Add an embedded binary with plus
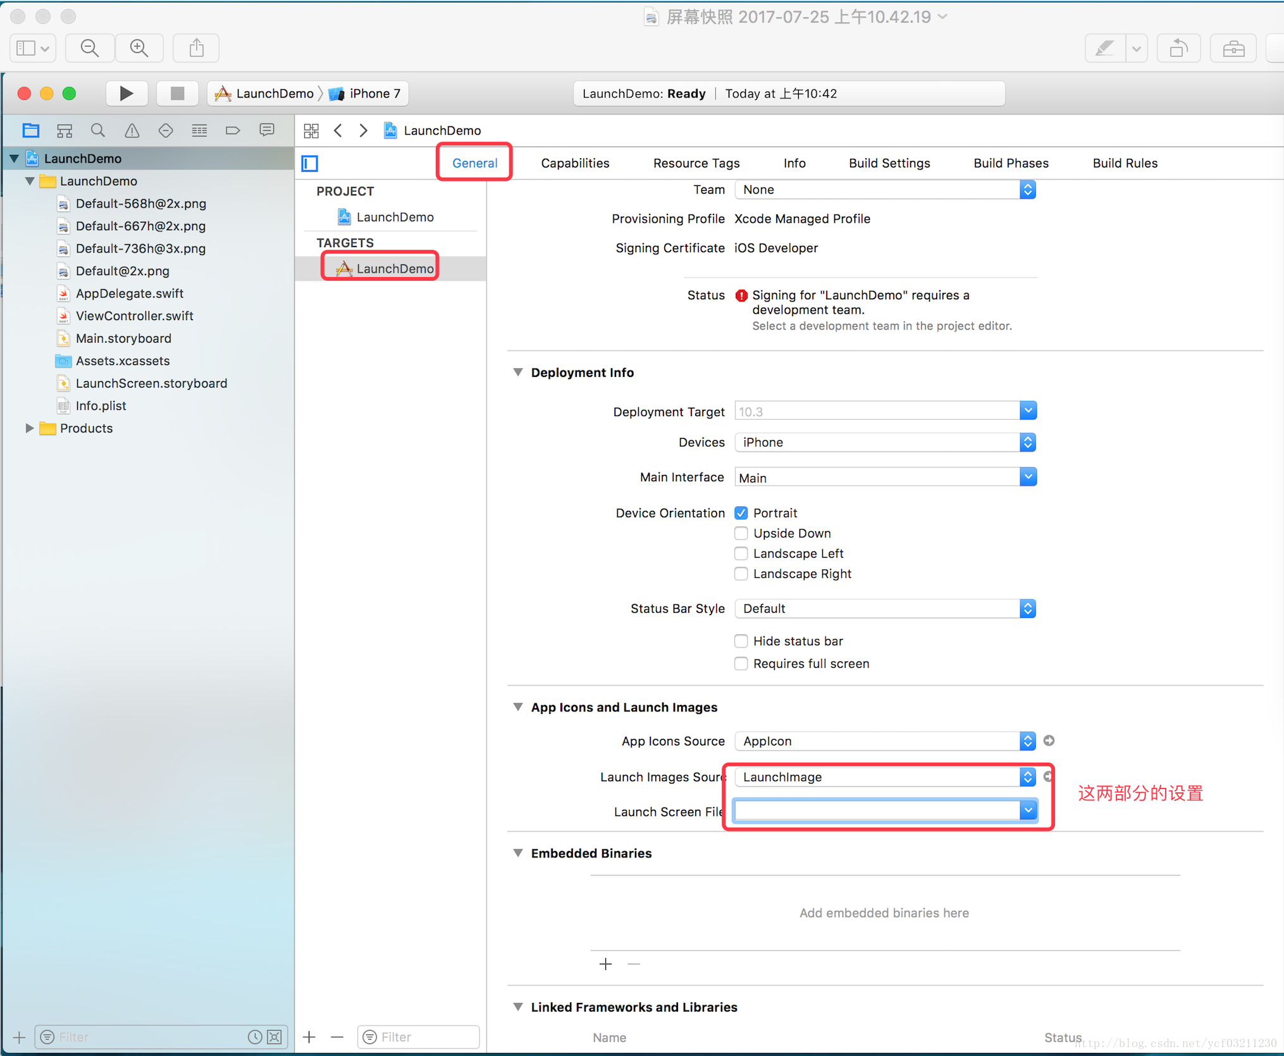Screen dimensions: 1284x1056 pos(605,964)
